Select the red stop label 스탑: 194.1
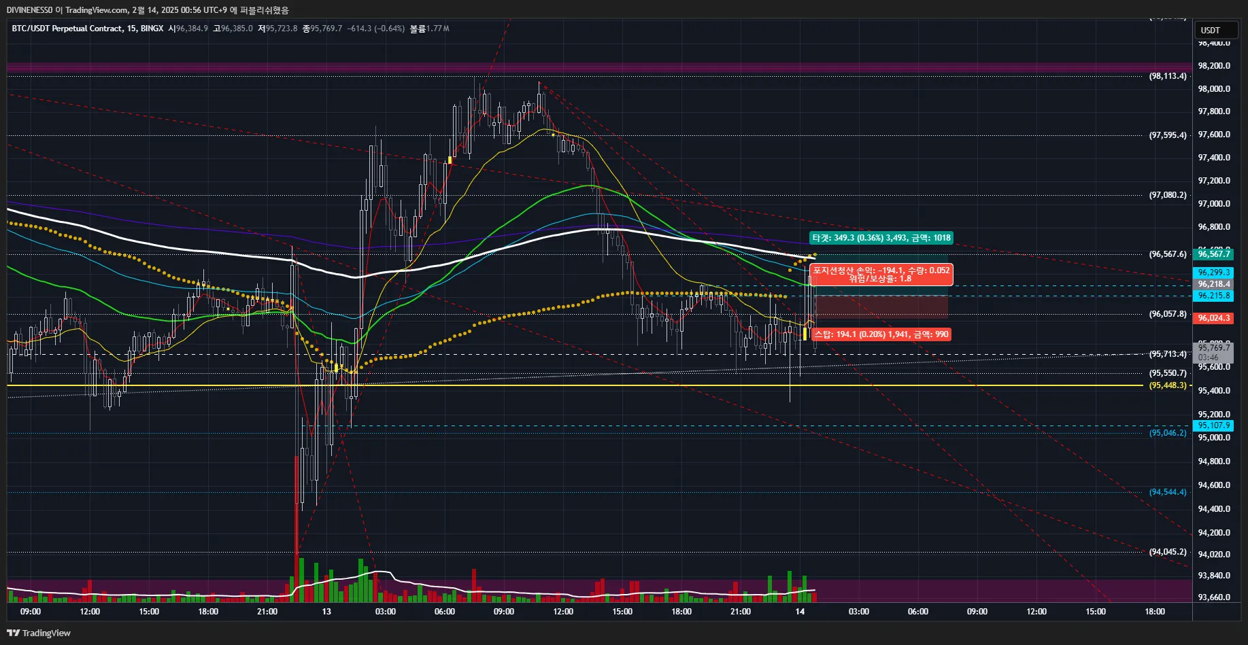The image size is (1248, 645). [881, 334]
